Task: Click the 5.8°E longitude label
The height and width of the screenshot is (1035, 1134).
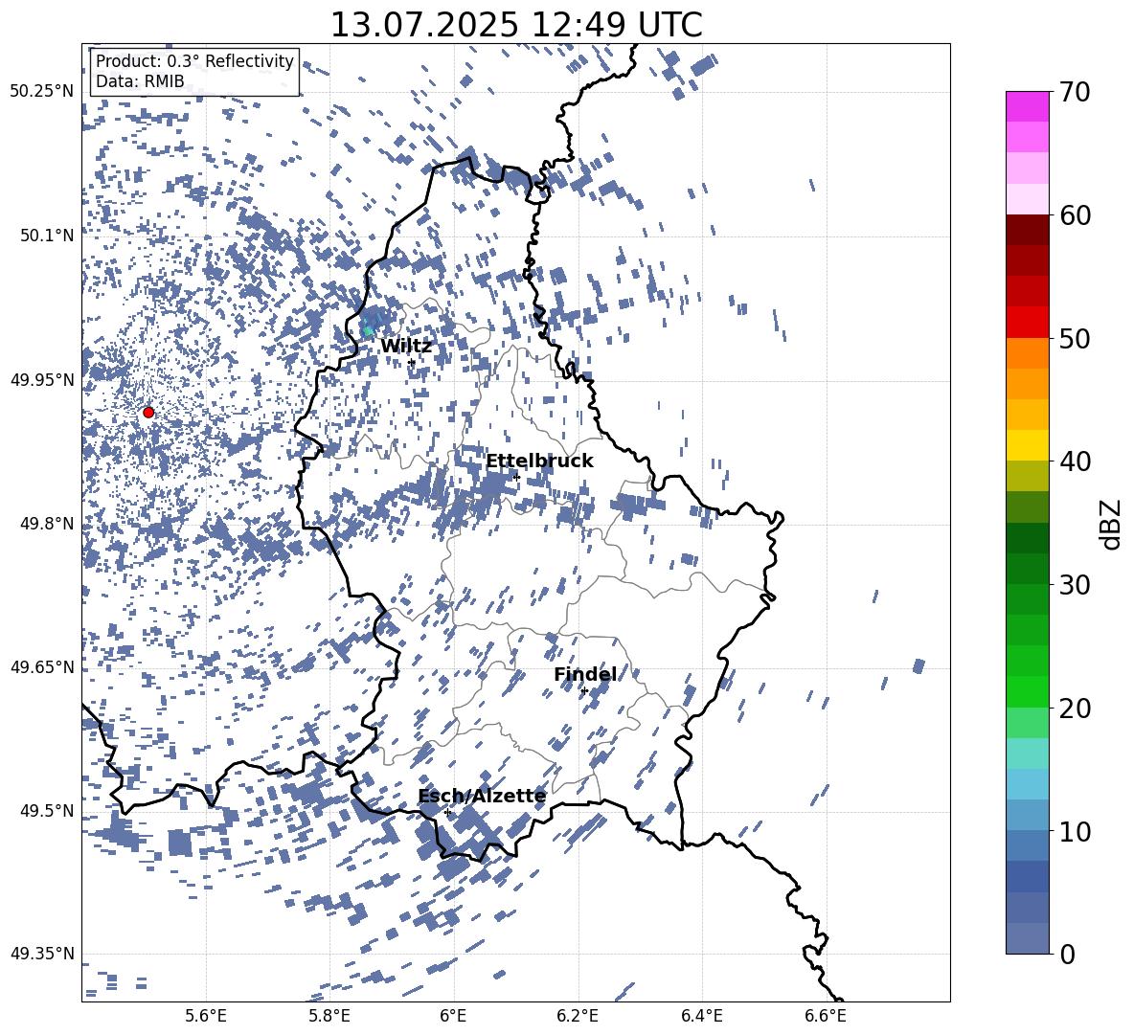Action: coord(329,1017)
